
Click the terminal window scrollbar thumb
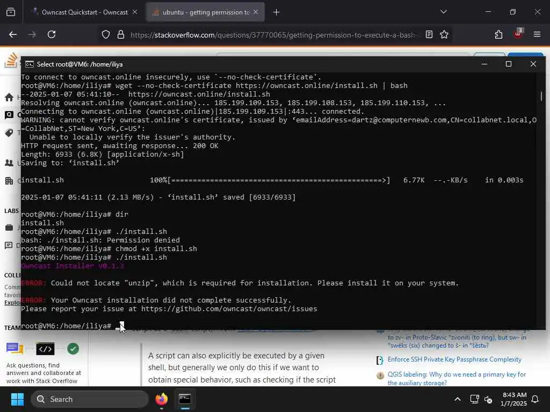click(x=541, y=96)
